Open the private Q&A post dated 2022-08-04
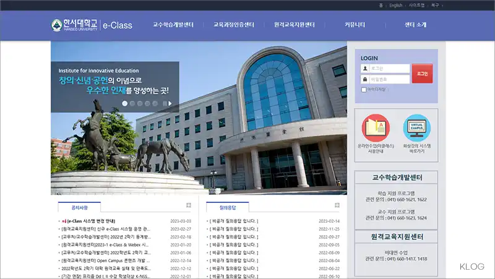 coord(234,260)
